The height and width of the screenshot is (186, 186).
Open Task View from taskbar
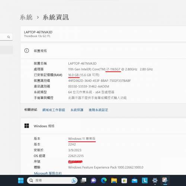point(83,180)
